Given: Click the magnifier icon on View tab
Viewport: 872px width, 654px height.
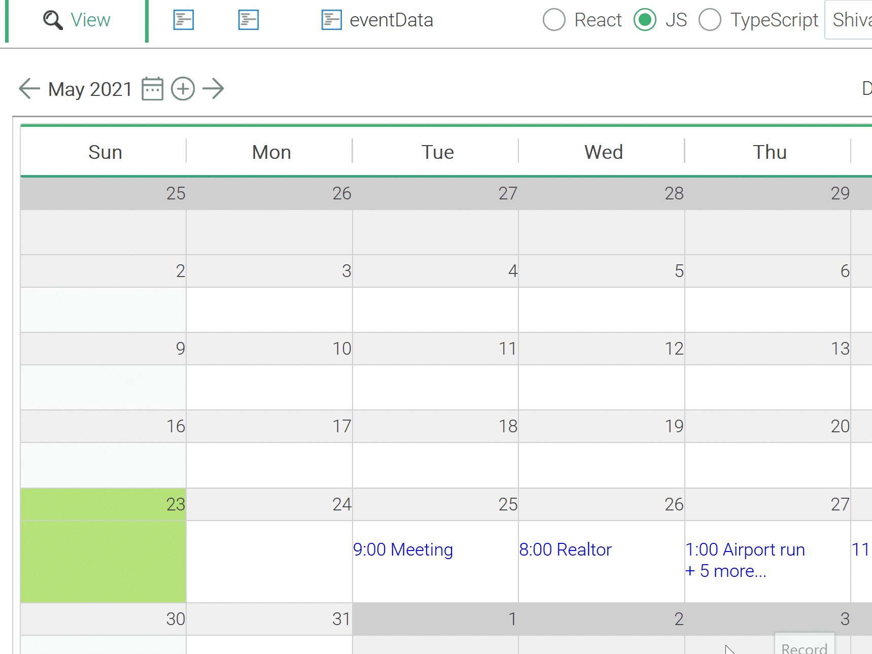Looking at the screenshot, I should [53, 20].
